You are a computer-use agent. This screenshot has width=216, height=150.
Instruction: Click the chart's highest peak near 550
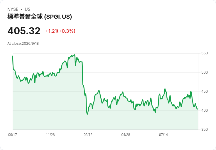click(x=75, y=55)
